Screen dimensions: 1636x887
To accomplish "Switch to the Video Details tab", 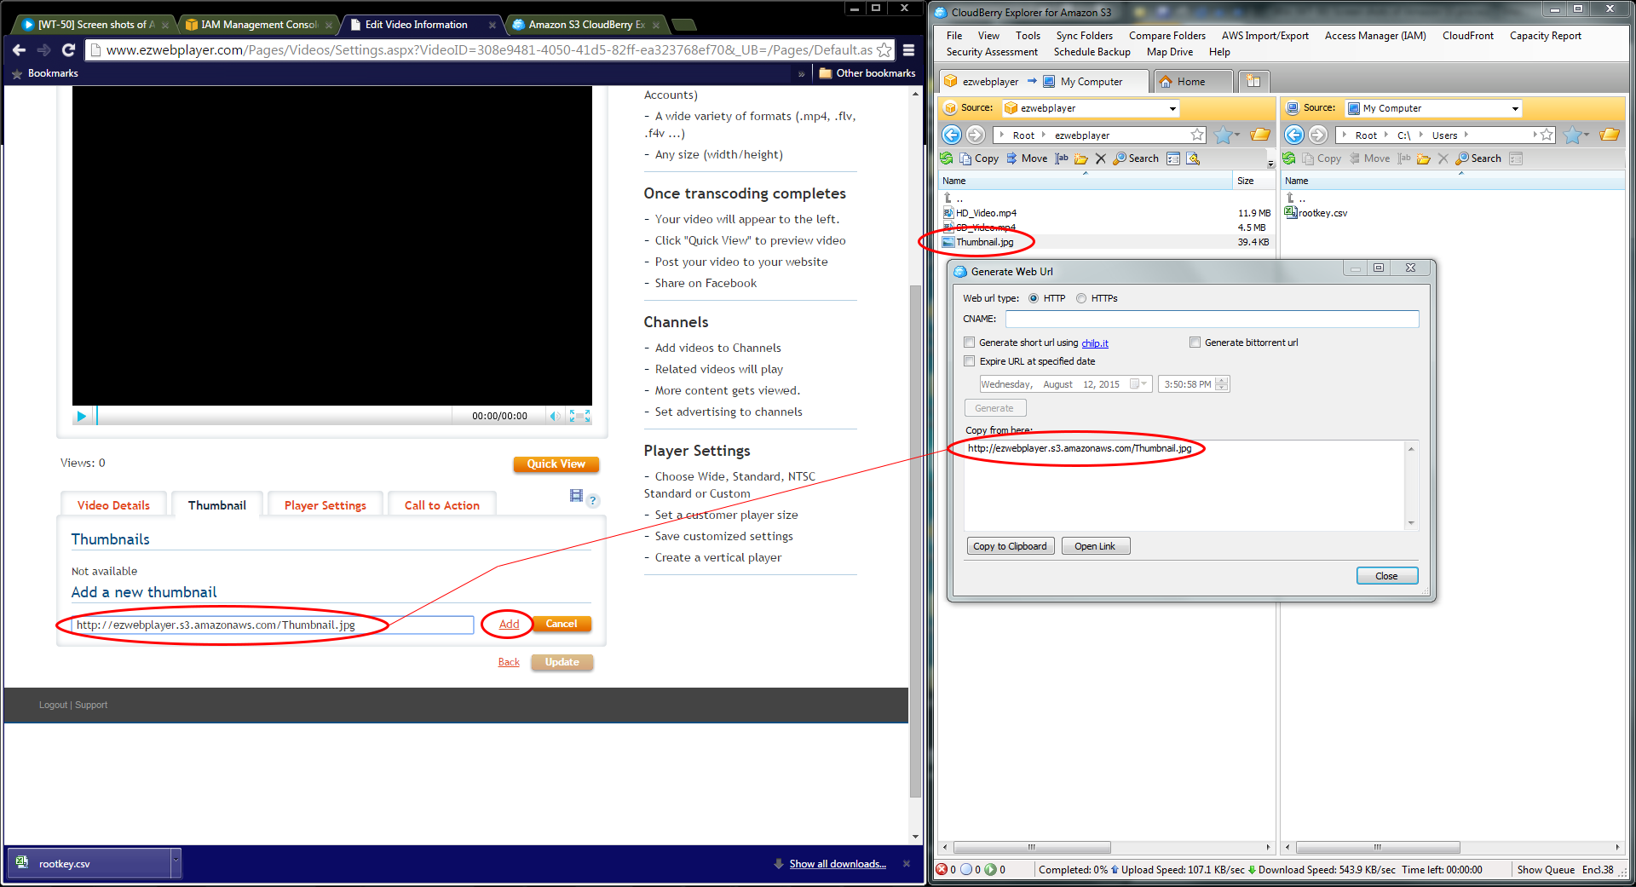I will click(113, 504).
